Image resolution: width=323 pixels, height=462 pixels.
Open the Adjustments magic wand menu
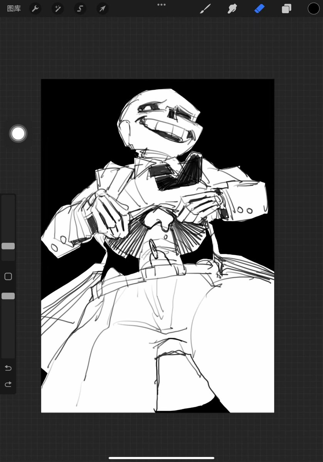[58, 8]
